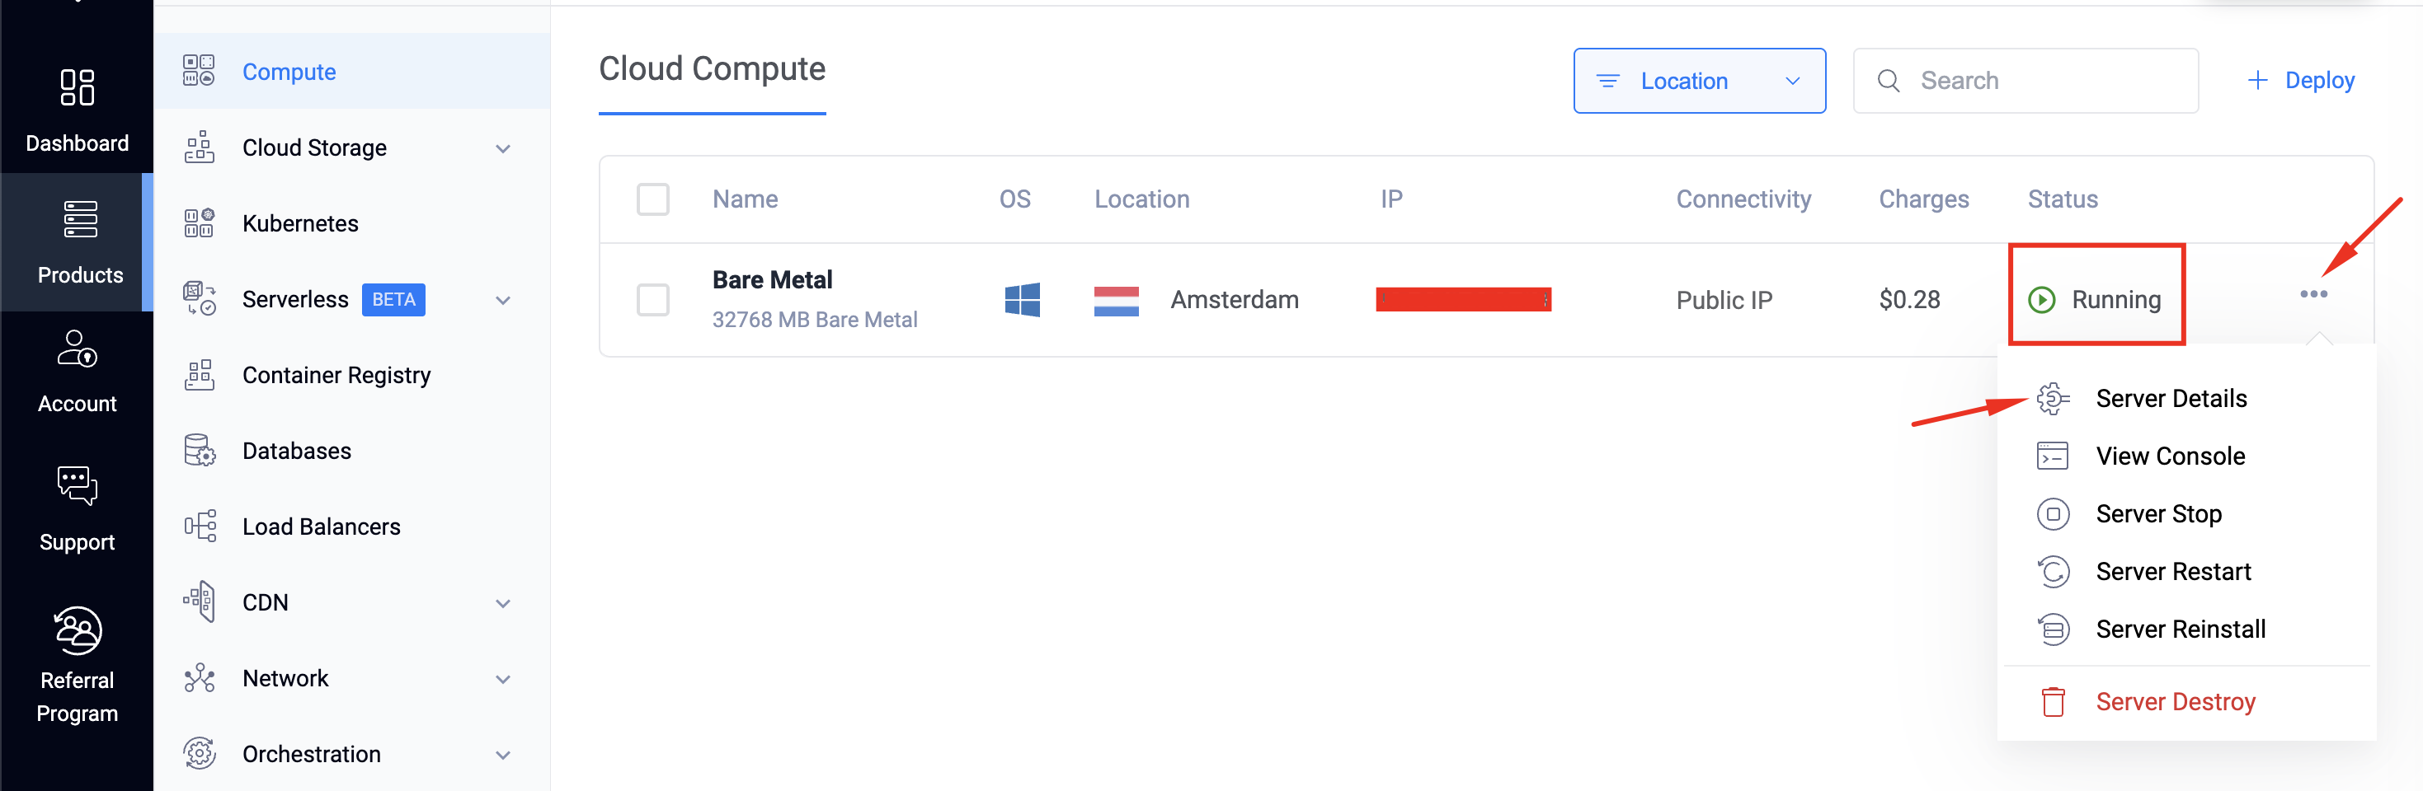Viewport: 2423px width, 791px height.
Task: Expand the Cloud Storage submenu chevron
Action: point(503,148)
